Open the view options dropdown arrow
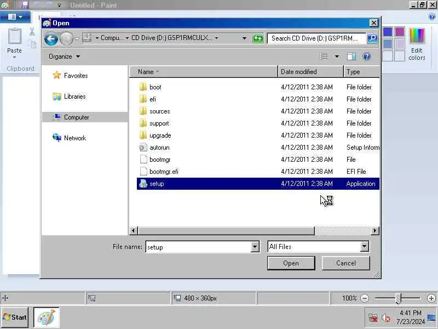This screenshot has height=329, width=438. coord(337,56)
